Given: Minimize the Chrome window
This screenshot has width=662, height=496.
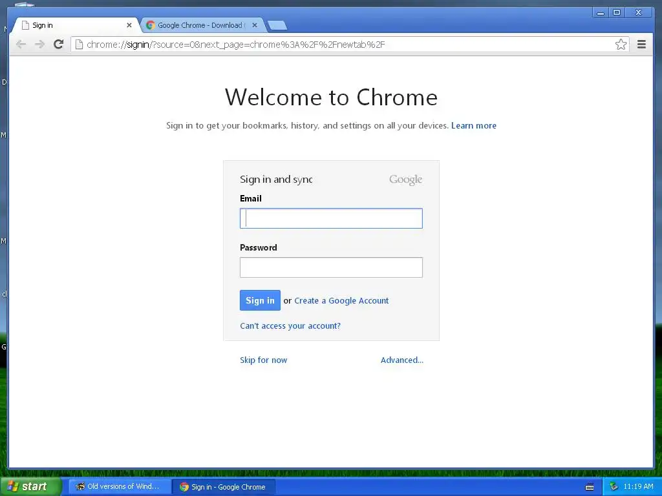Looking at the screenshot, I should tap(601, 13).
